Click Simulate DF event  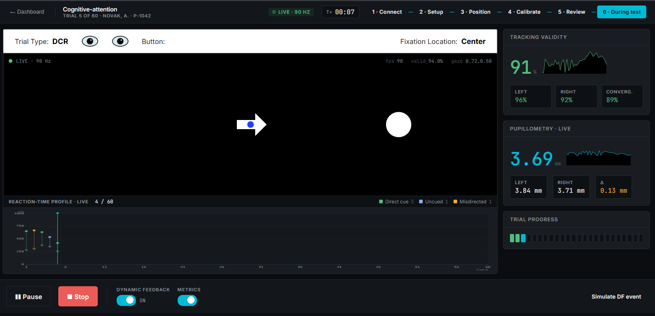pyautogui.click(x=616, y=297)
